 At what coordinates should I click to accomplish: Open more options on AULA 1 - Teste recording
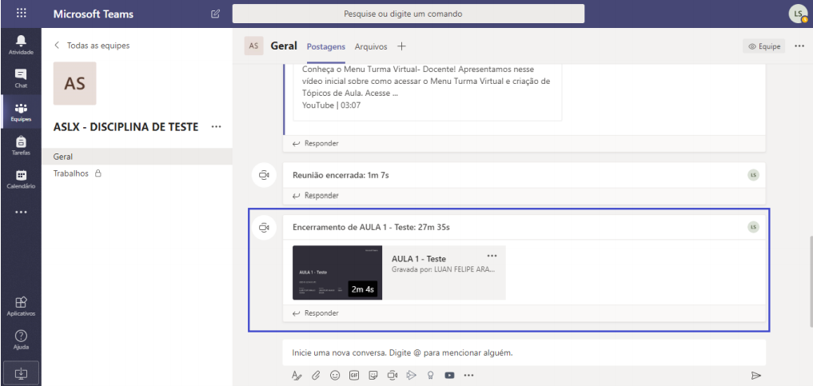click(x=492, y=256)
